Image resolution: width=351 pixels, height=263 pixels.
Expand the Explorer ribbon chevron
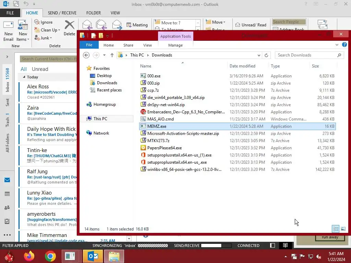(337, 45)
